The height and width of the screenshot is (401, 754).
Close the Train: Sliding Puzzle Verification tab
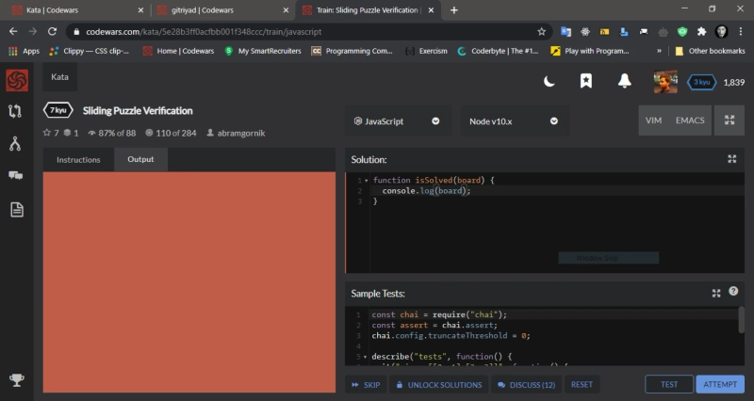[x=431, y=10]
